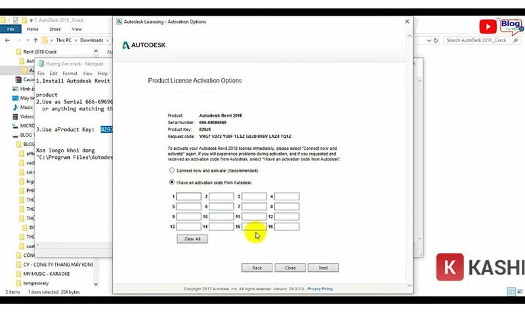Select the Revit 2018 Crack folder in tree
Screen dimensions: 525x312
click(40, 52)
